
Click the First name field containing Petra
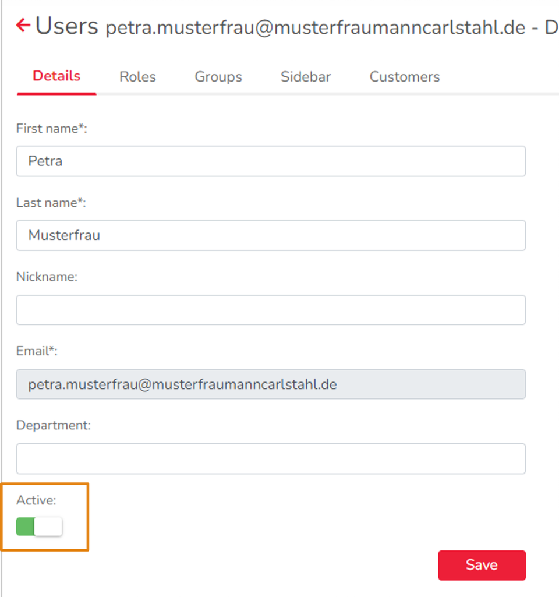[271, 161]
